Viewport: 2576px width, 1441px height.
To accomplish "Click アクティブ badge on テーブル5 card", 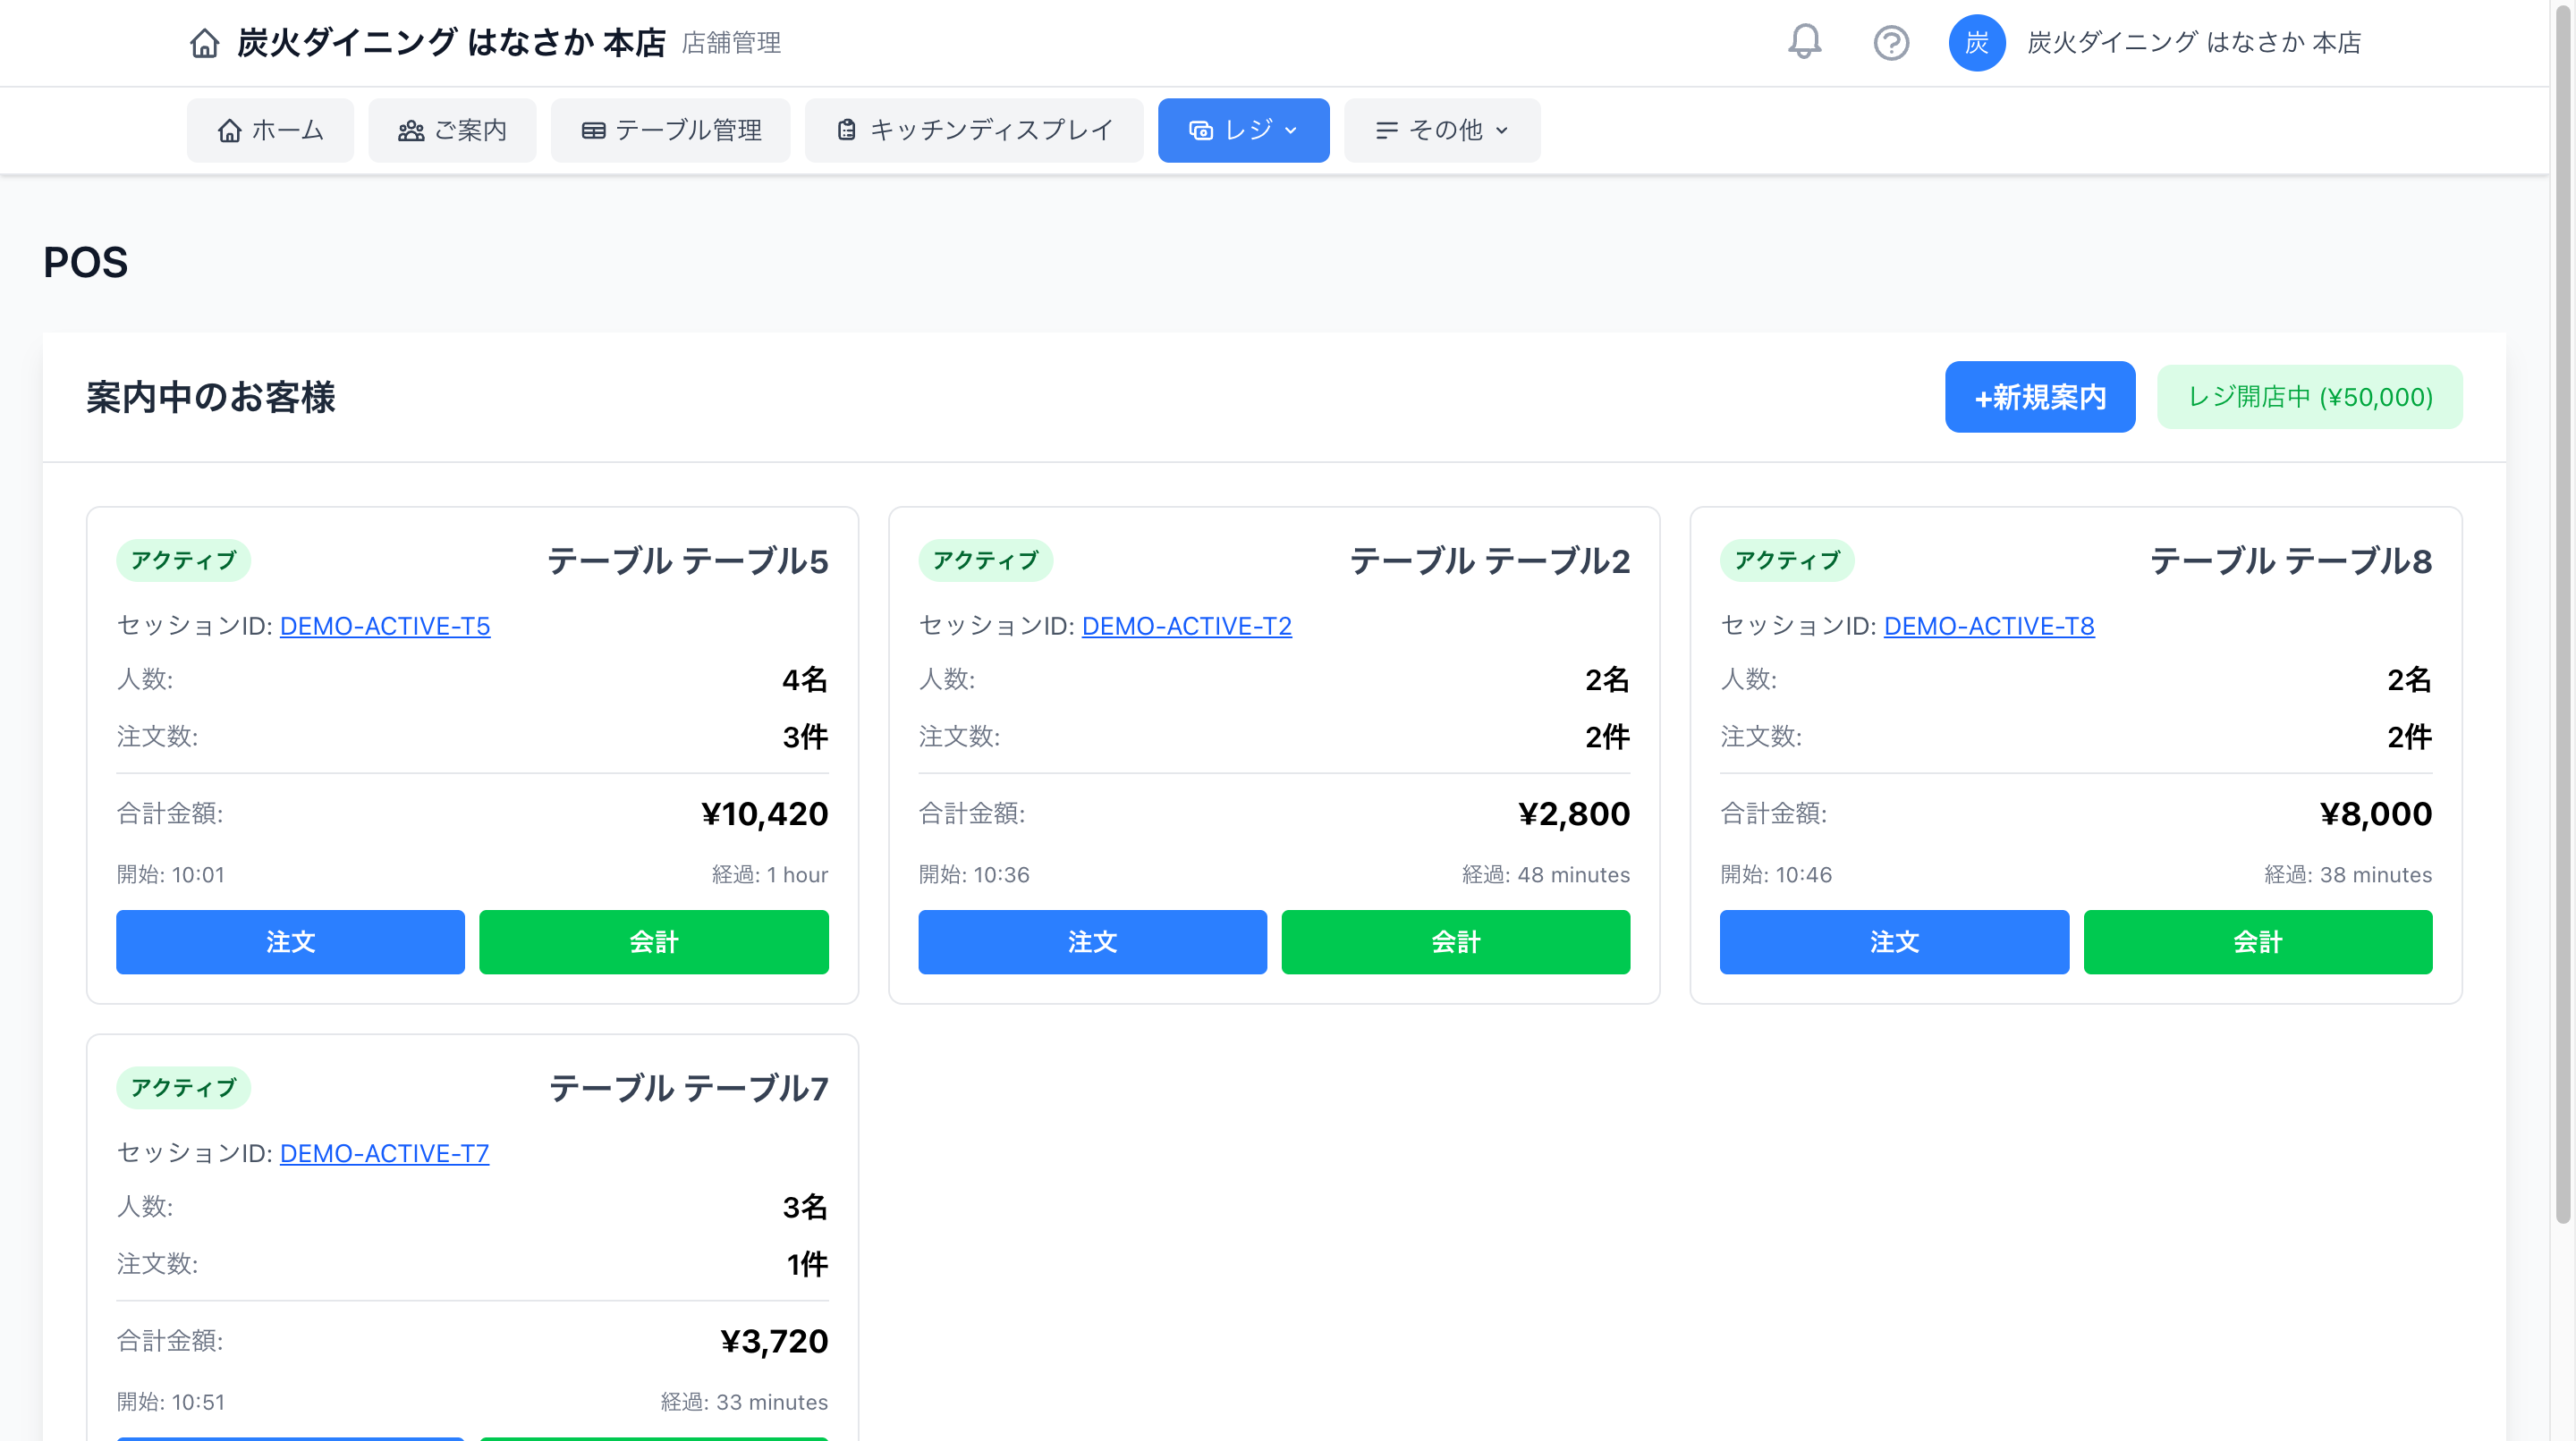I will [x=183, y=560].
